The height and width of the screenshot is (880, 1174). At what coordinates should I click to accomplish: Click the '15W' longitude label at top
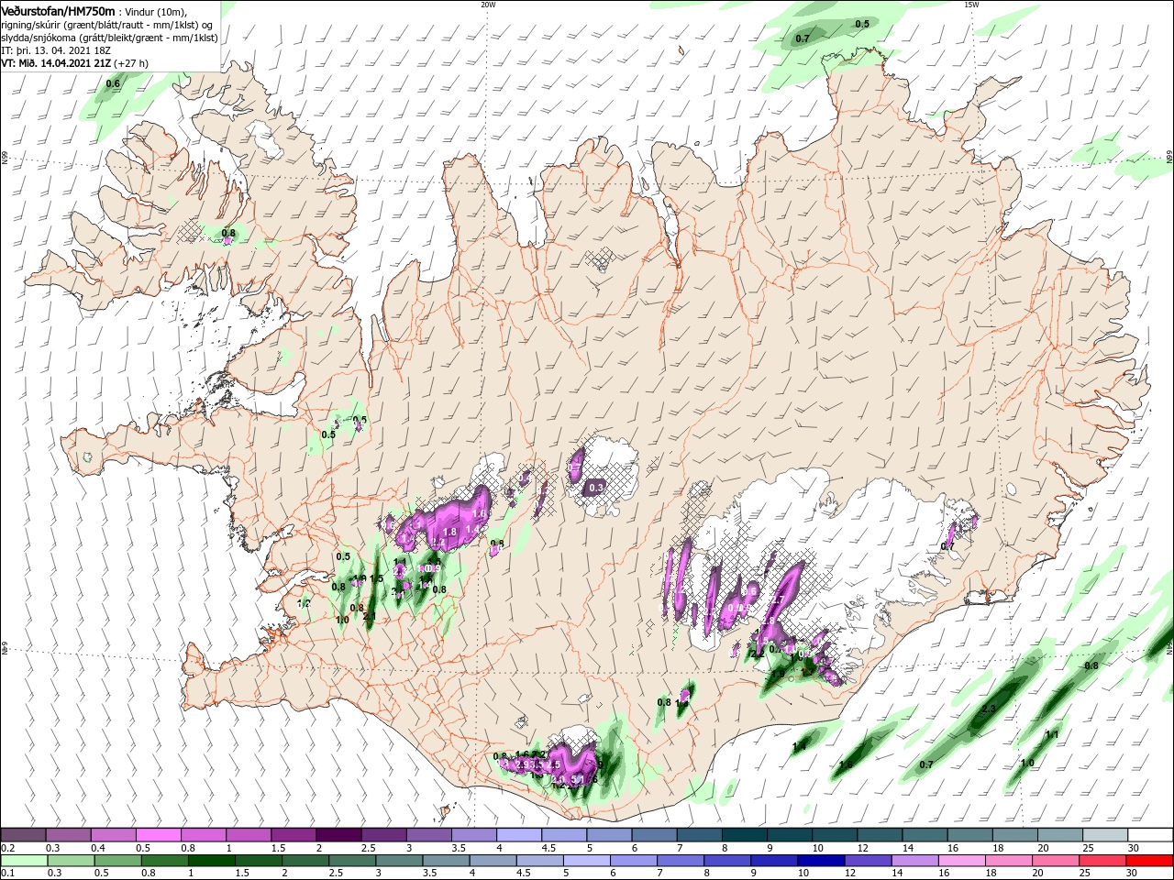coord(971,5)
